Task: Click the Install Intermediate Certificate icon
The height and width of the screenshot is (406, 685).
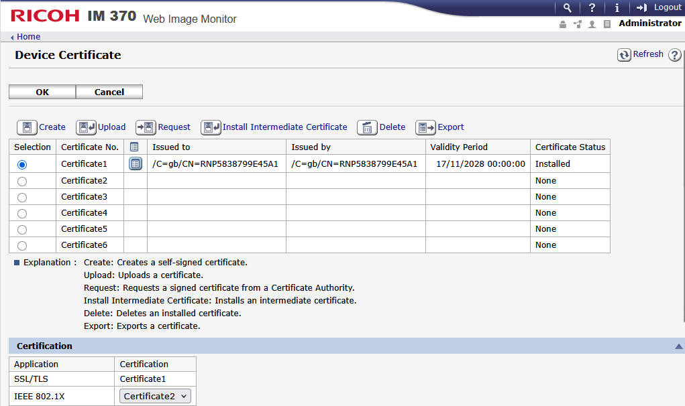Action: tap(211, 127)
